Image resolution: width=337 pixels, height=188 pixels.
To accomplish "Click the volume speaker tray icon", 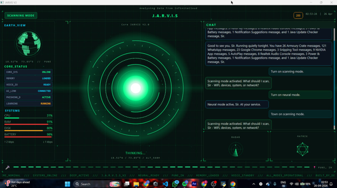I will coord(297,184).
